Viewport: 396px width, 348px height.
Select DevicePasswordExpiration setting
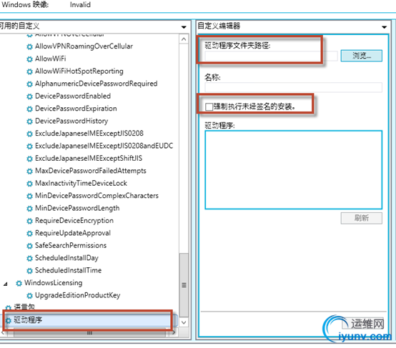click(x=76, y=109)
